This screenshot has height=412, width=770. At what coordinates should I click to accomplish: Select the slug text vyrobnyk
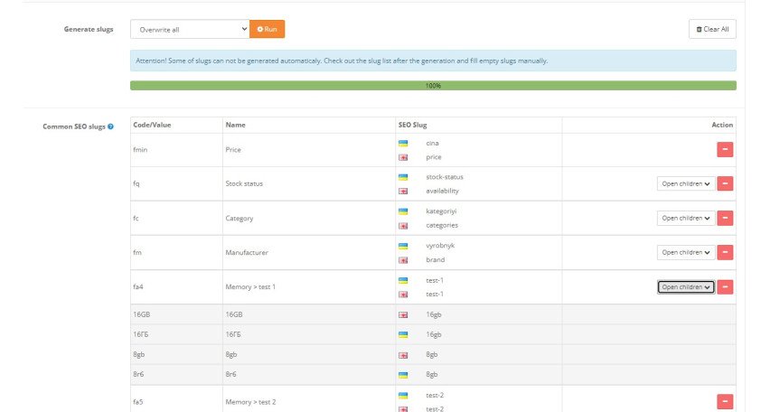click(440, 245)
